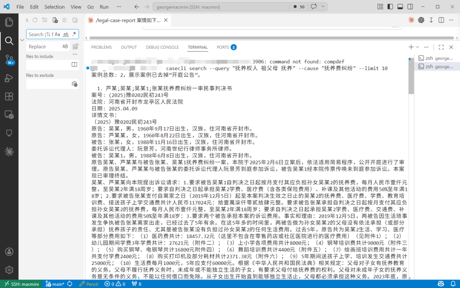Click Claude Code icon in editor toolbar

411,20
